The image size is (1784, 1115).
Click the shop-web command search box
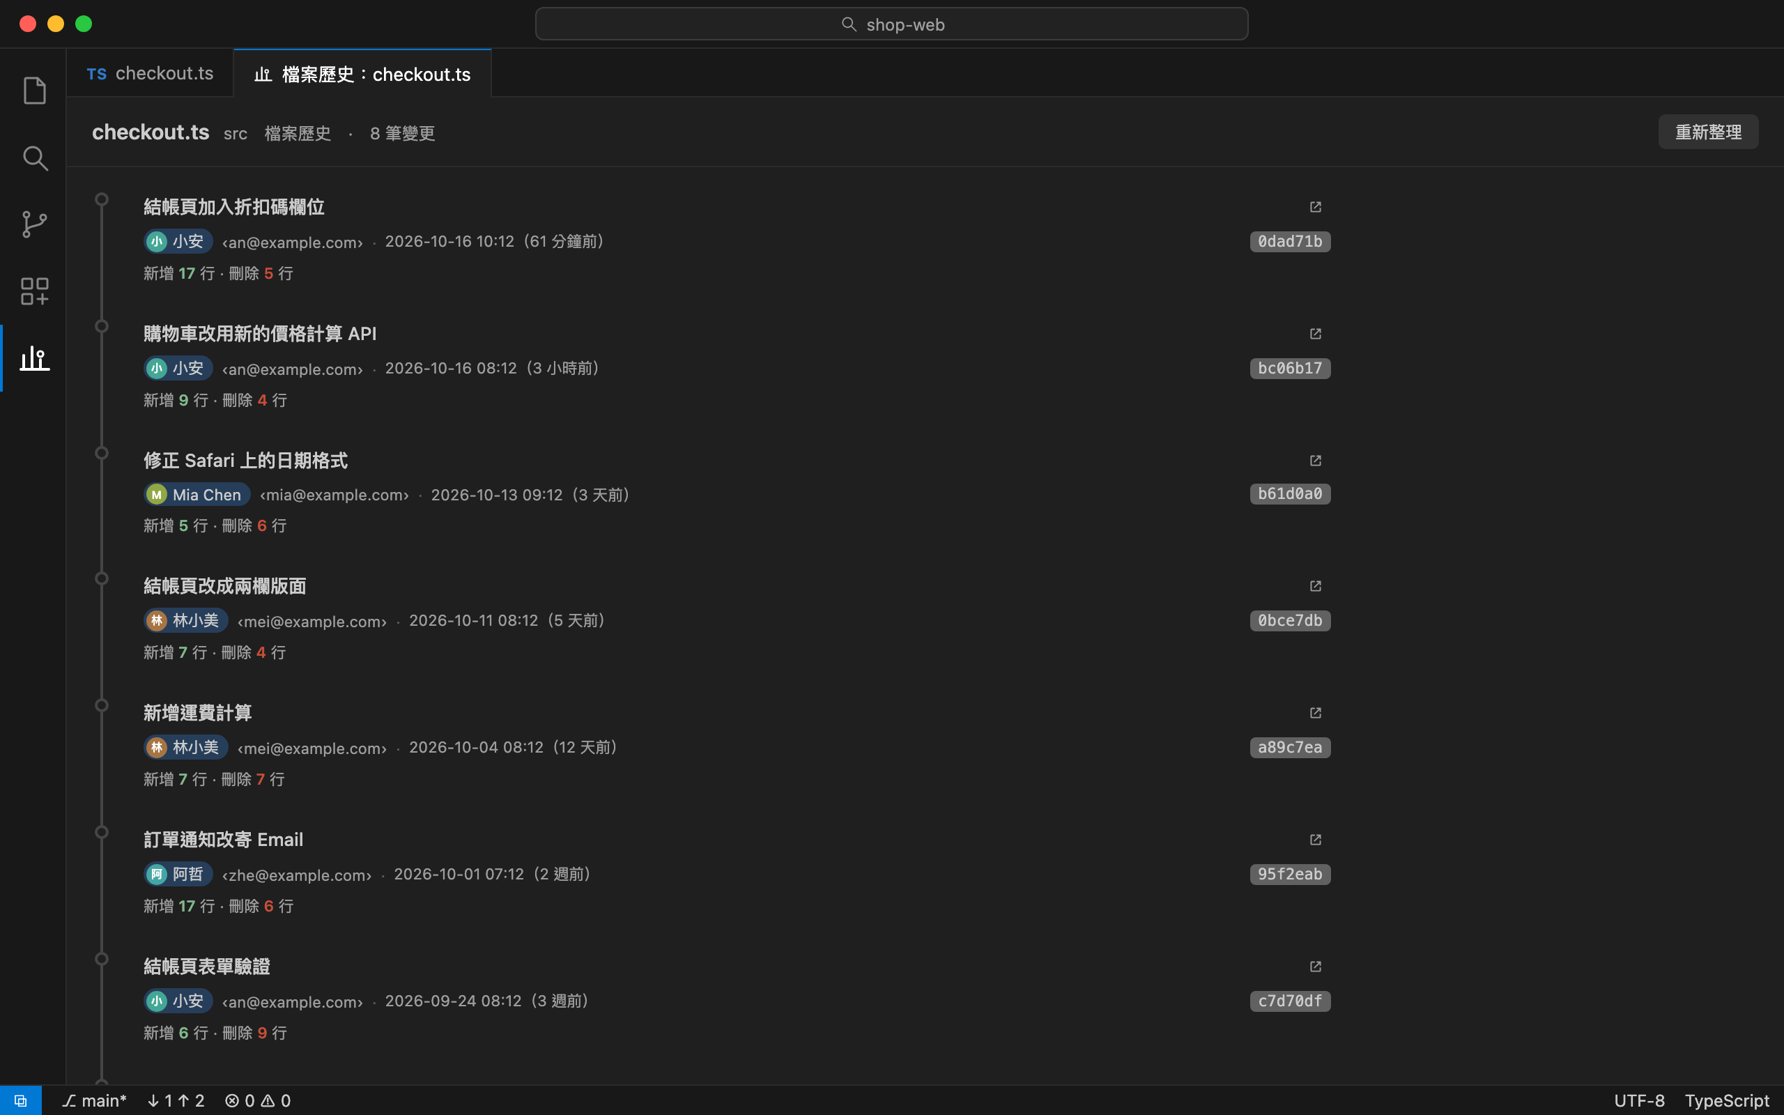pyautogui.click(x=891, y=24)
